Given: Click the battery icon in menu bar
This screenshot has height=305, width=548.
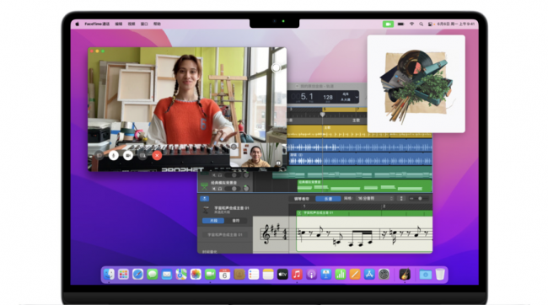Looking at the screenshot, I should [x=400, y=24].
